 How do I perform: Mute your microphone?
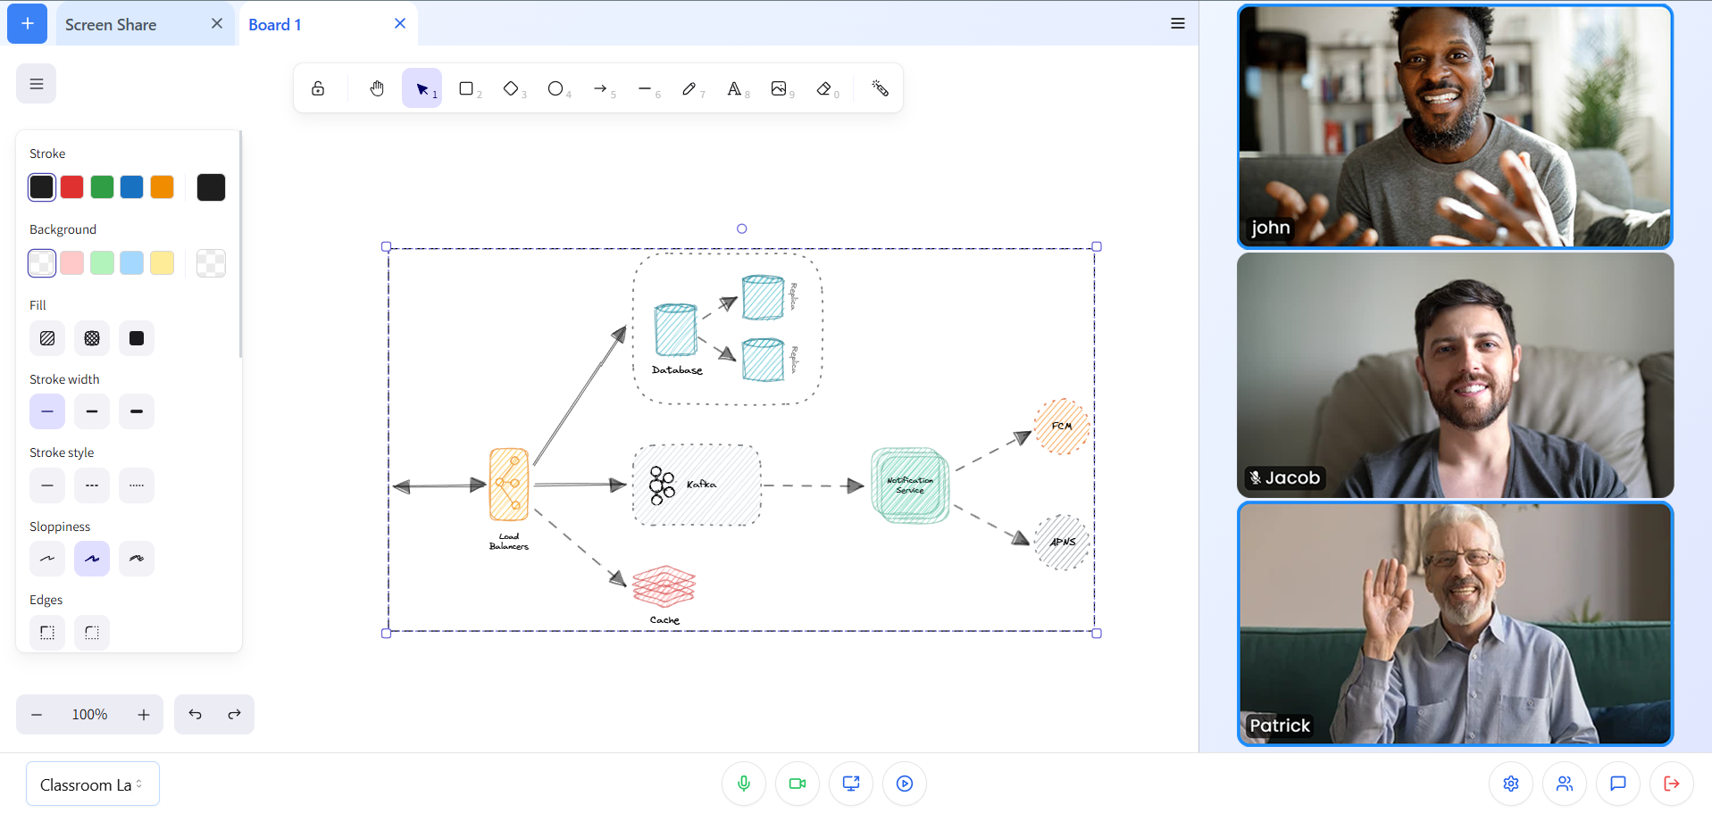point(743,783)
